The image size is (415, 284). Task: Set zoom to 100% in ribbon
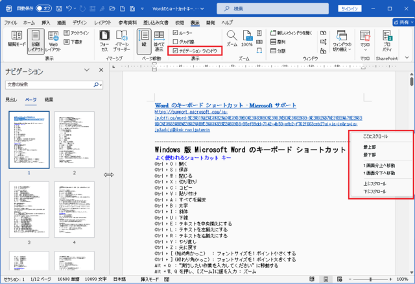coord(246,39)
